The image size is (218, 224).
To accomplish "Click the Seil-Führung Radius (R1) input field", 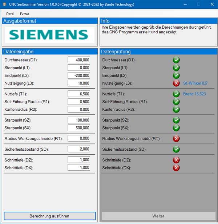I will tap(79, 102).
